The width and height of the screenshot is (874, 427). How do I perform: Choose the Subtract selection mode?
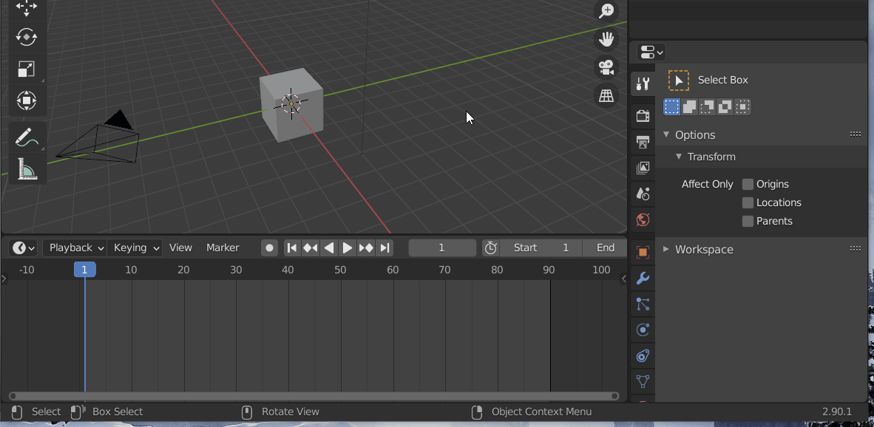coord(707,106)
